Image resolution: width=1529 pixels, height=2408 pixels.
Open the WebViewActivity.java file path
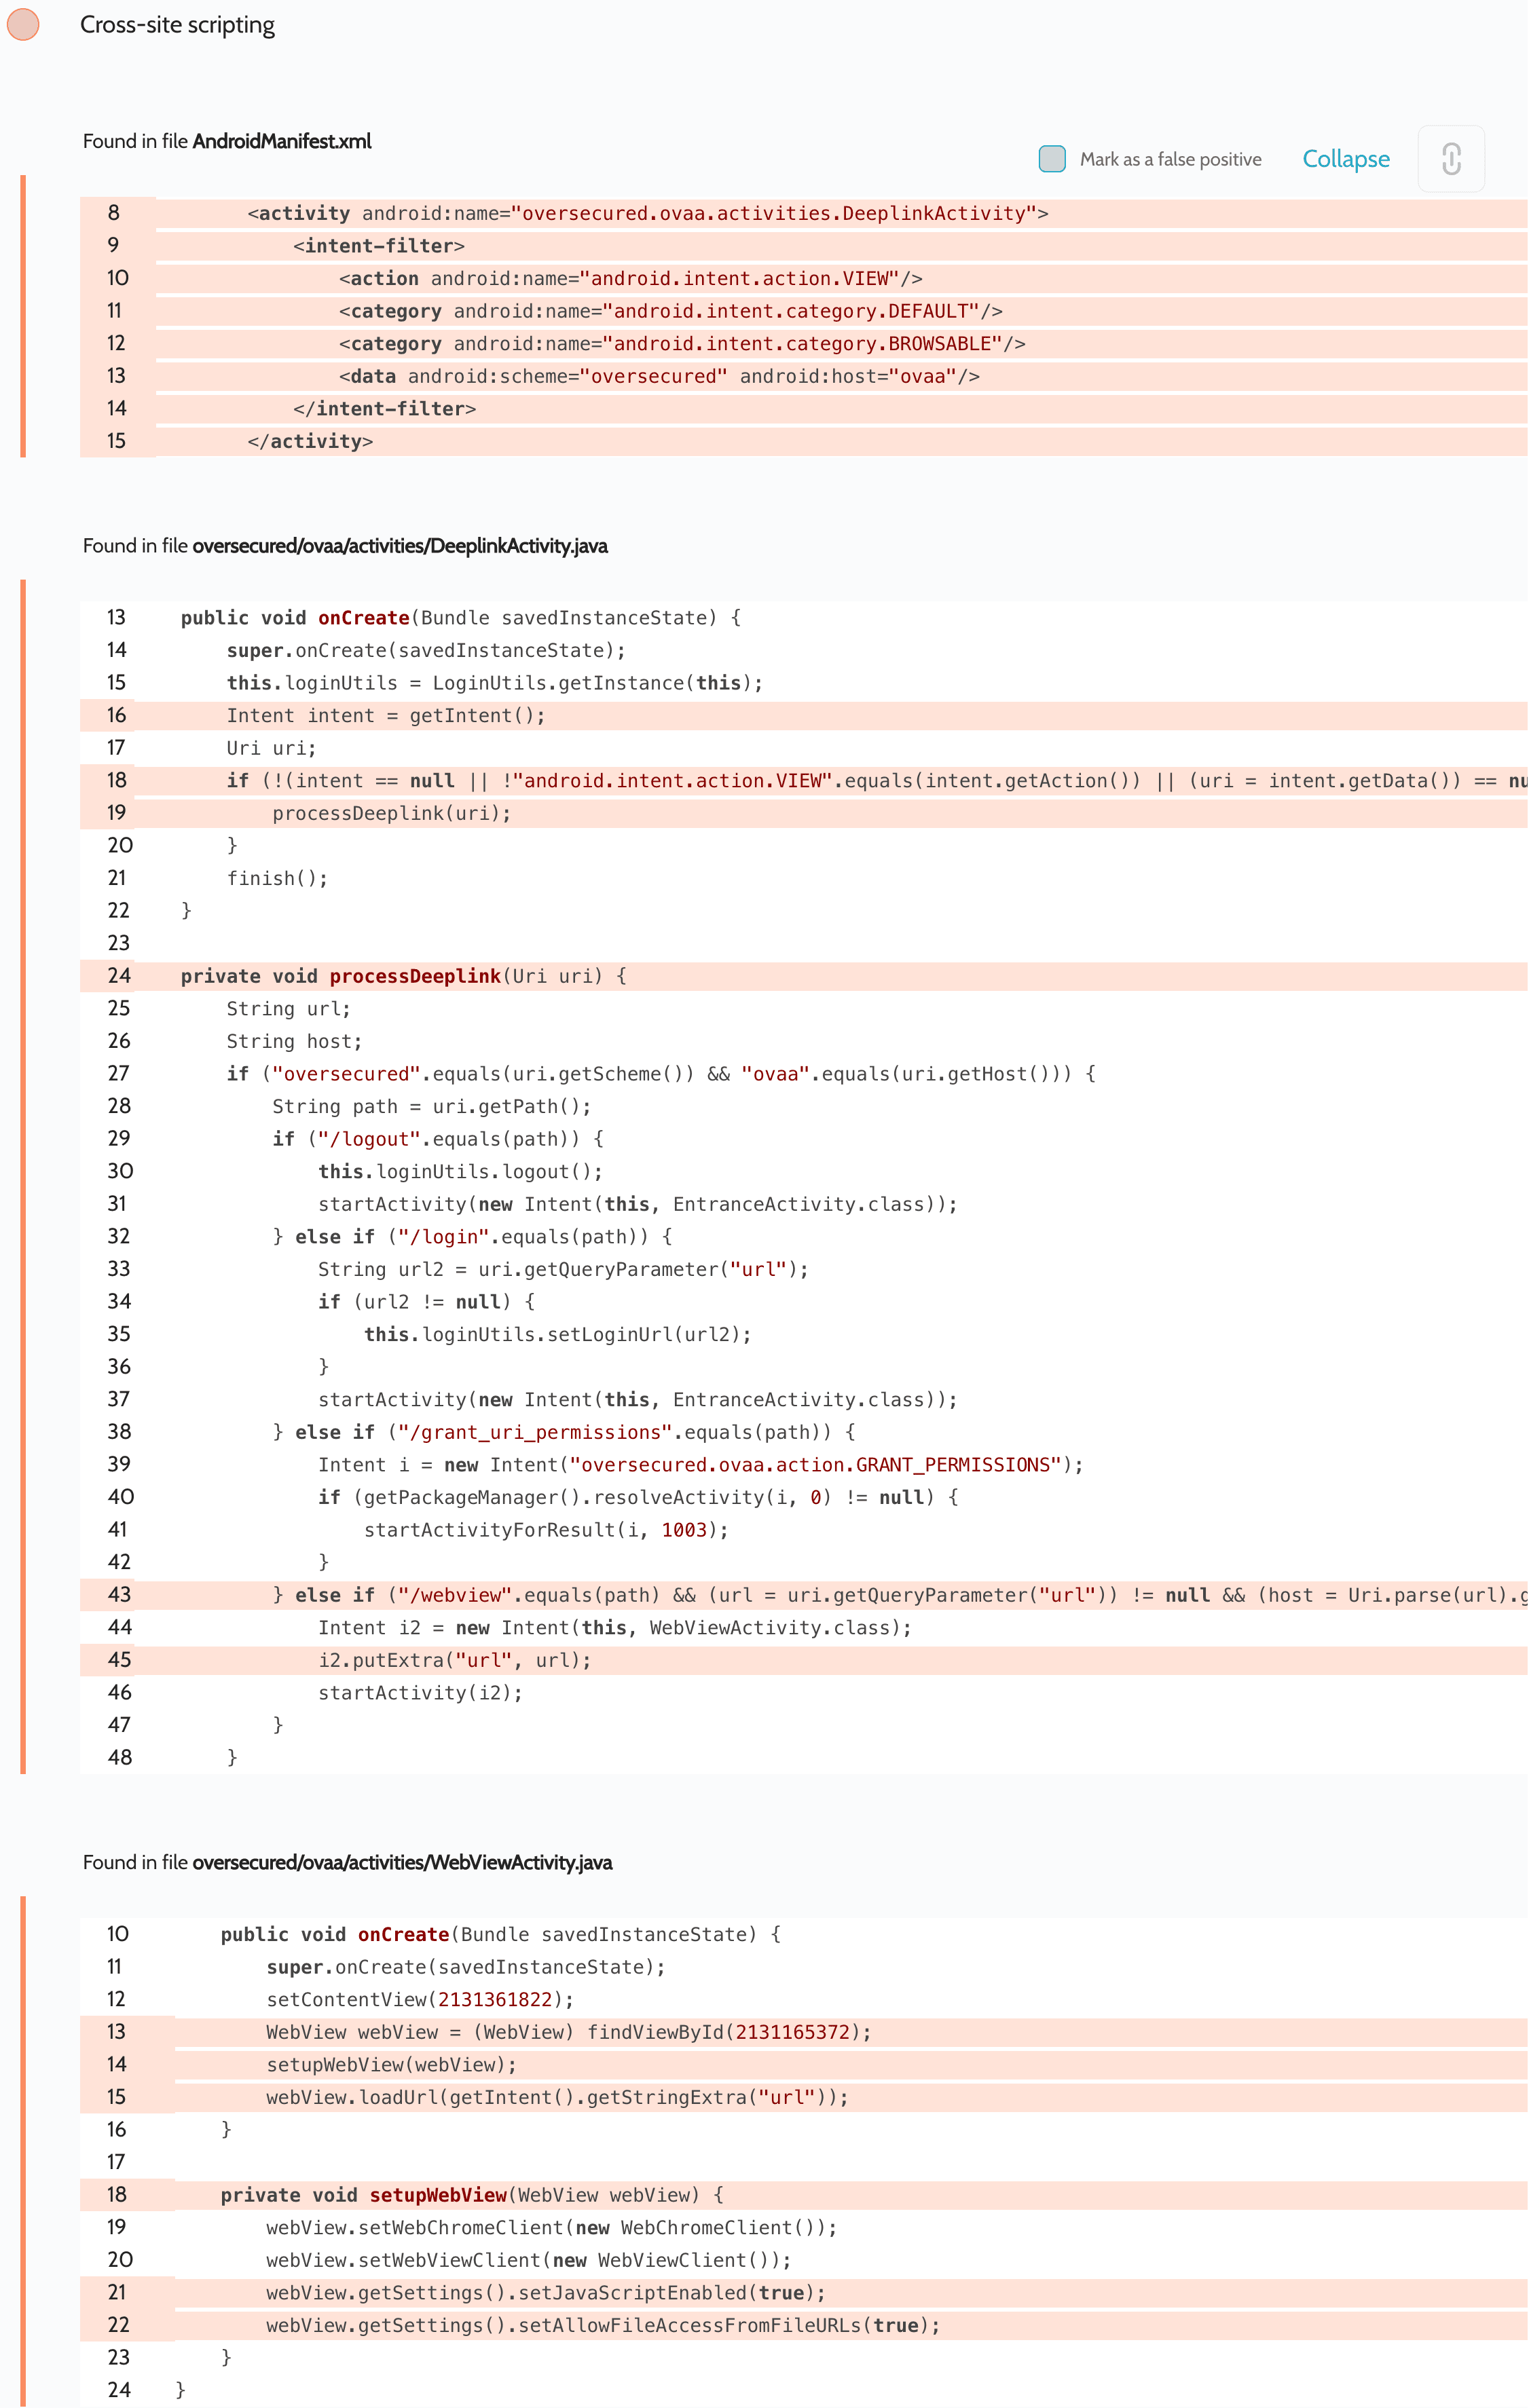[x=401, y=1863]
